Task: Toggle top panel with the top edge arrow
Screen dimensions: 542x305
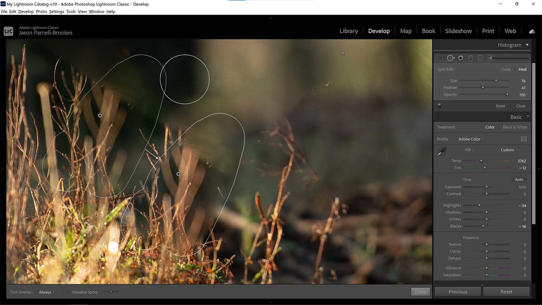Action: click(271, 18)
